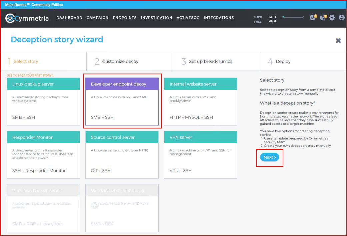Click 'A Linux machine with SSH and SMB' description
Image resolution: width=347 pixels, height=236 pixels.
119,97
